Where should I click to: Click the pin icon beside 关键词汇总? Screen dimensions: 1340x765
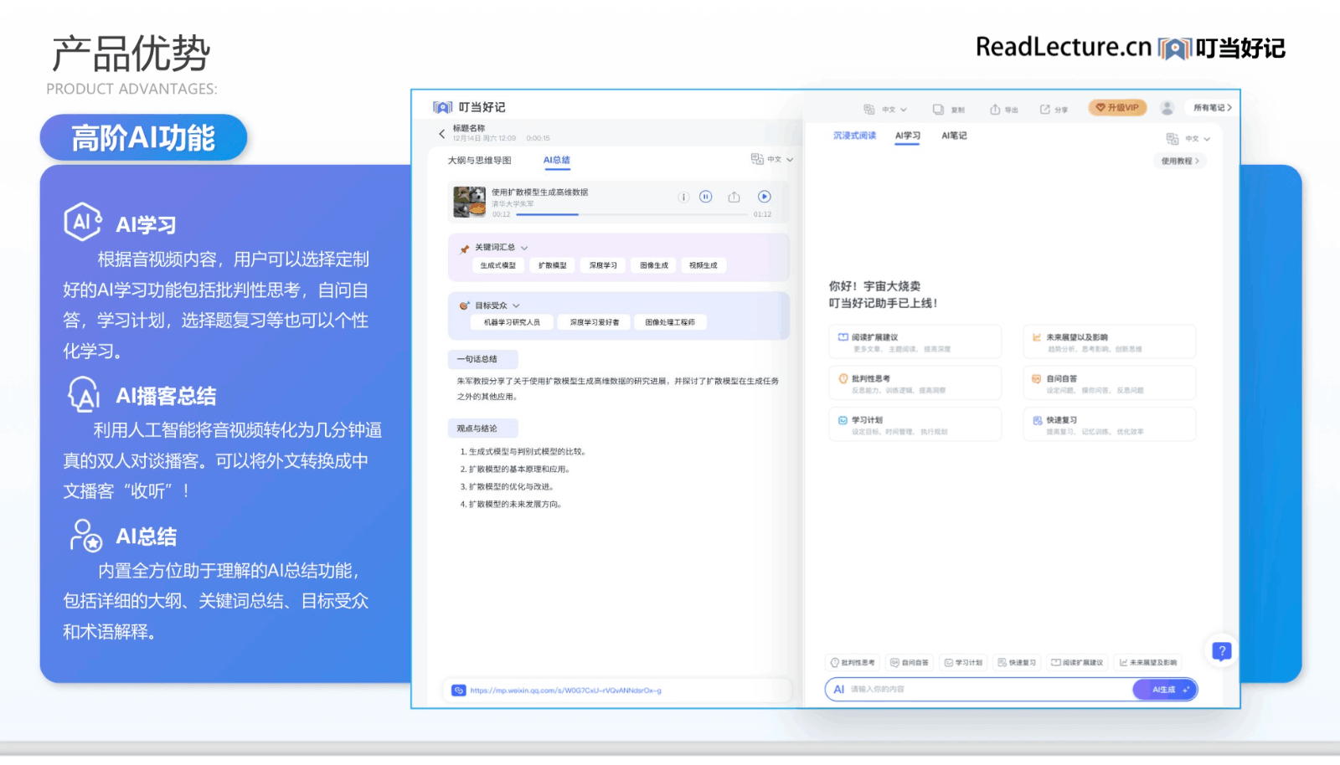[465, 249]
